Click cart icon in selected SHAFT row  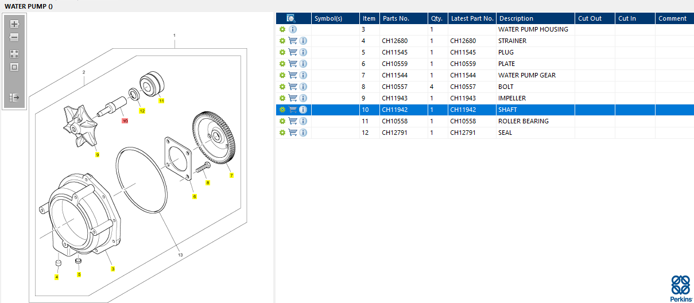tap(293, 110)
